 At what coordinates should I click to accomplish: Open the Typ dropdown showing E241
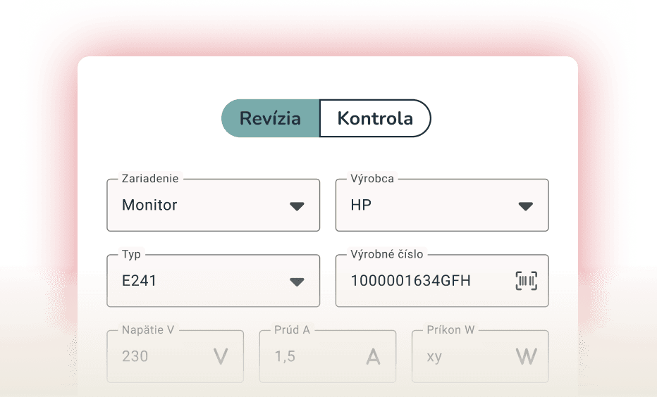coord(197,281)
